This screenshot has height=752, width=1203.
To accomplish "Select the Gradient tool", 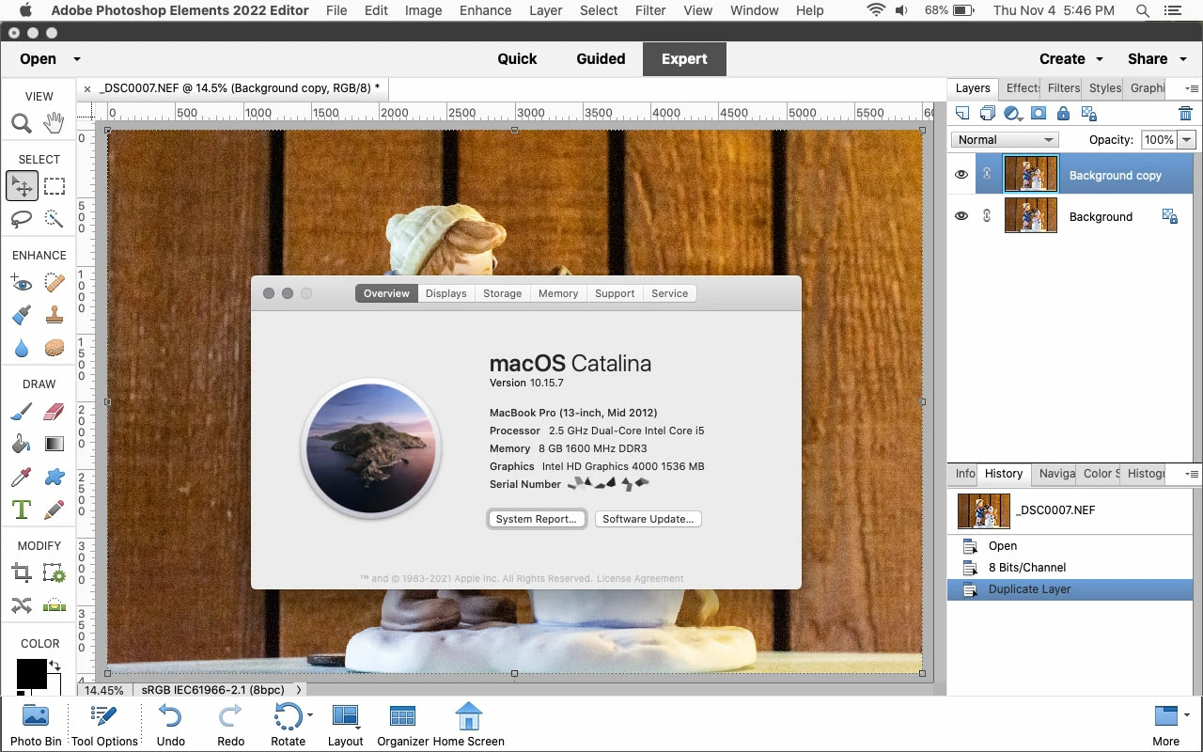I will pyautogui.click(x=55, y=444).
